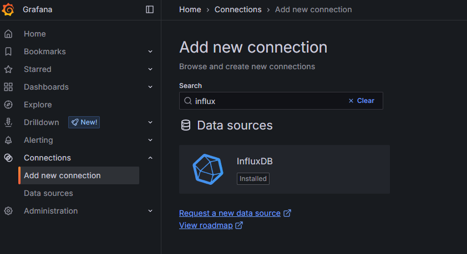Click the Administration gear icon
Image resolution: width=467 pixels, height=254 pixels.
(x=8, y=211)
